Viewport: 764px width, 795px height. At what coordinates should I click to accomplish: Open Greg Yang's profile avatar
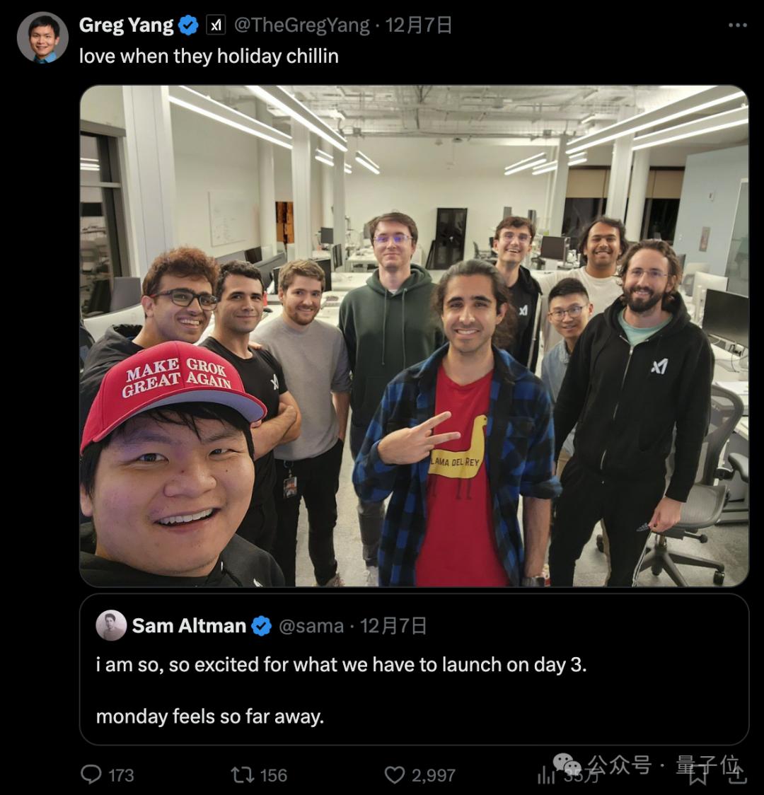42,37
